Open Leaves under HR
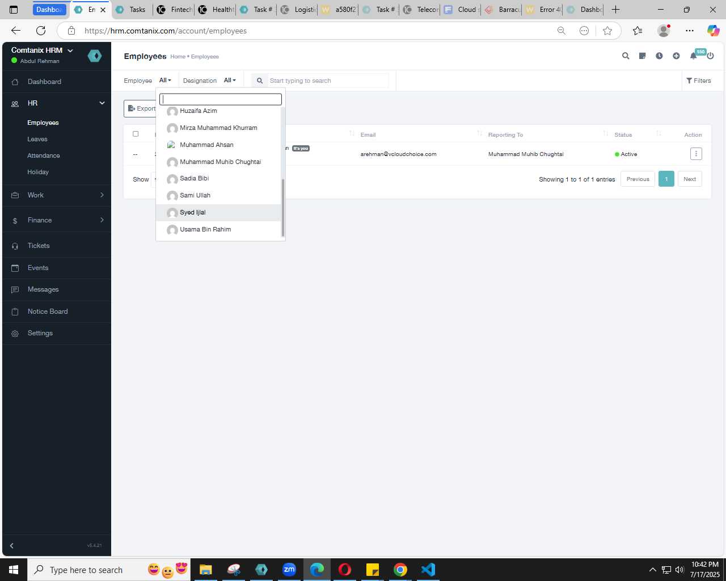726x581 pixels. pyautogui.click(x=37, y=139)
